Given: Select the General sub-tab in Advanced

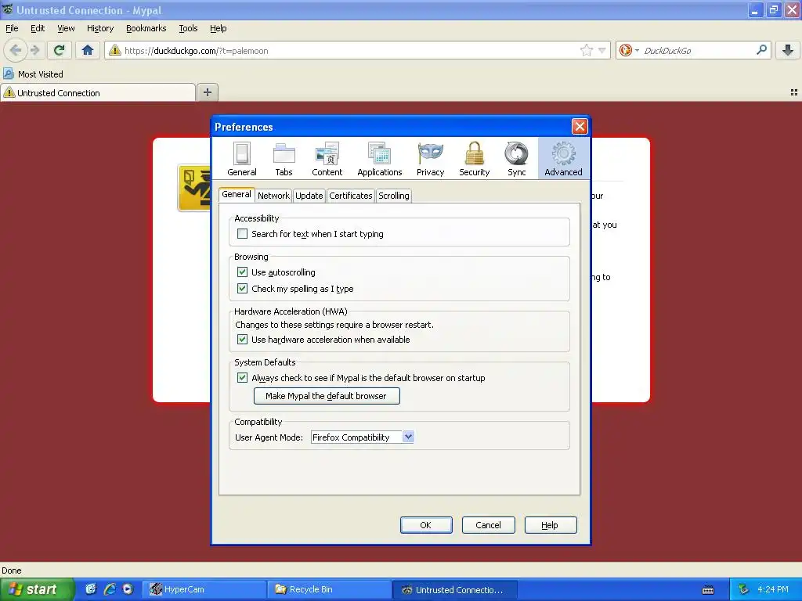Looking at the screenshot, I should click(x=237, y=195).
